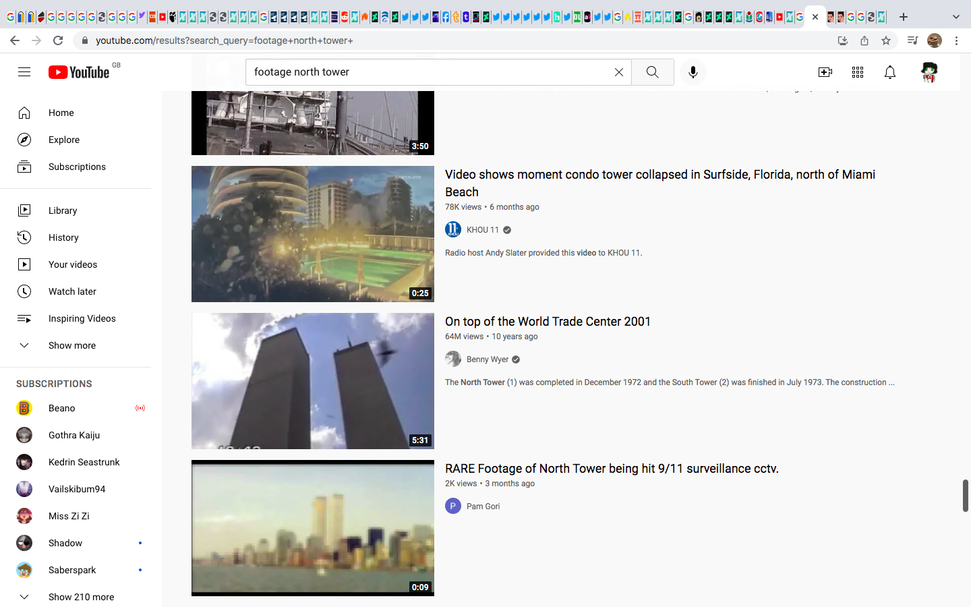Go to Home in sidebar
The width and height of the screenshot is (971, 607).
point(76,113)
